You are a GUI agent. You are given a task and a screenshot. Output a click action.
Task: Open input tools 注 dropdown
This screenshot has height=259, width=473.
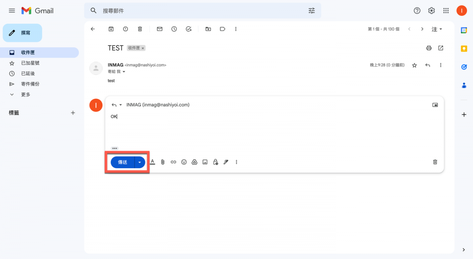(x=437, y=29)
